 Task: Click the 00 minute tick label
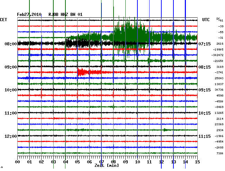(17, 162)
